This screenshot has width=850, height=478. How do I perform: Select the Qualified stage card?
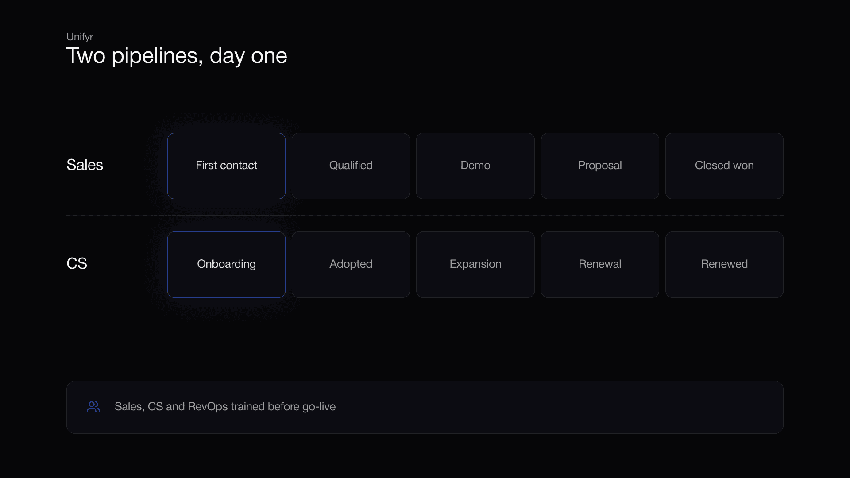(x=351, y=166)
